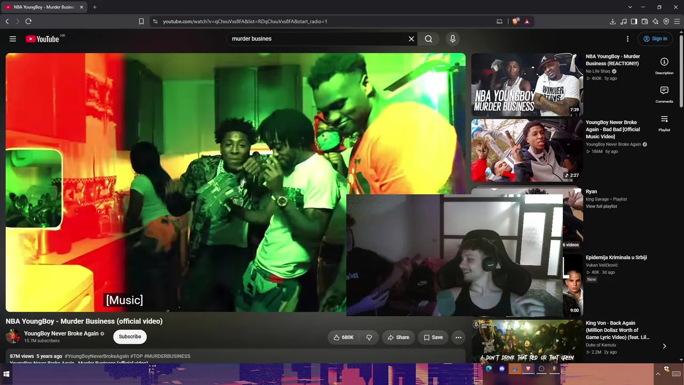Open the Windows Start menu
This screenshot has width=684, height=385.
coord(6,374)
